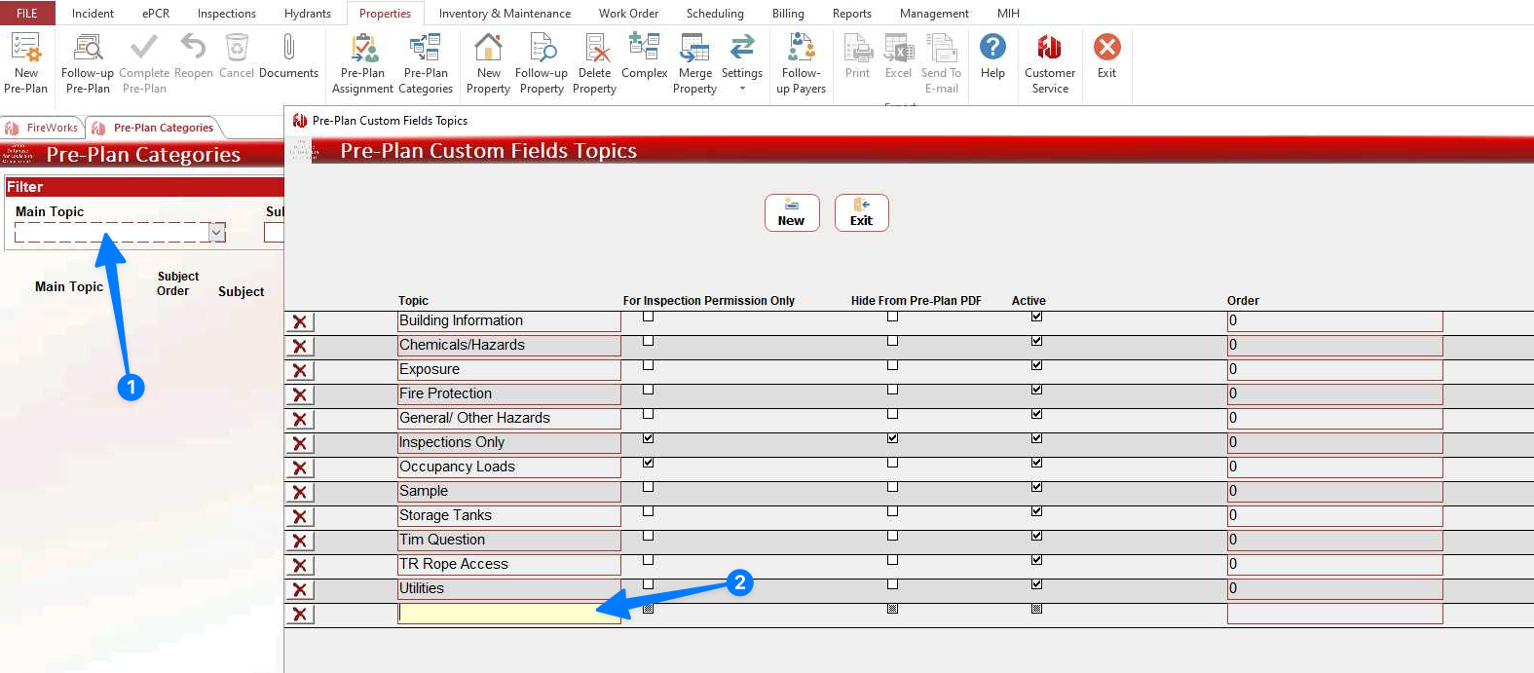The image size is (1534, 673).
Task: Delete the Utilities topic row
Action: (x=300, y=590)
